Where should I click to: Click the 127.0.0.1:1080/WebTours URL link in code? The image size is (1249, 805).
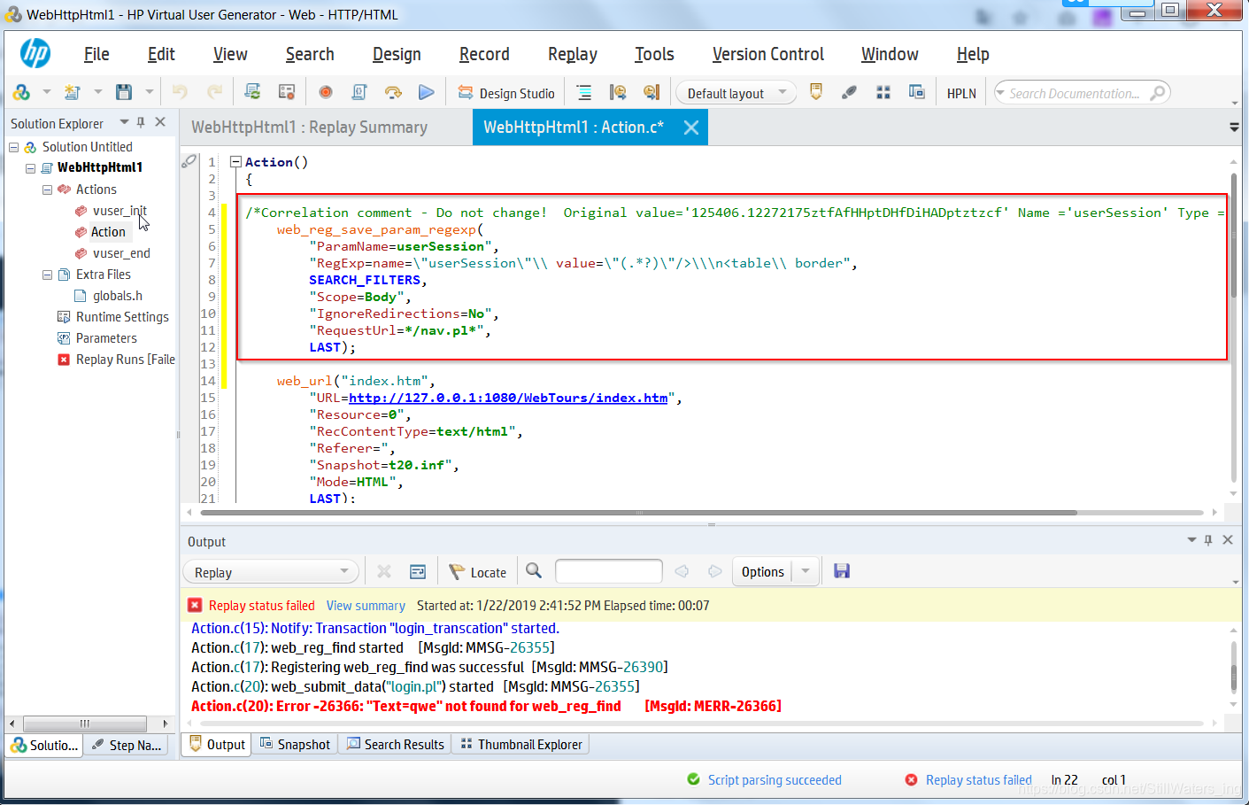(x=508, y=398)
